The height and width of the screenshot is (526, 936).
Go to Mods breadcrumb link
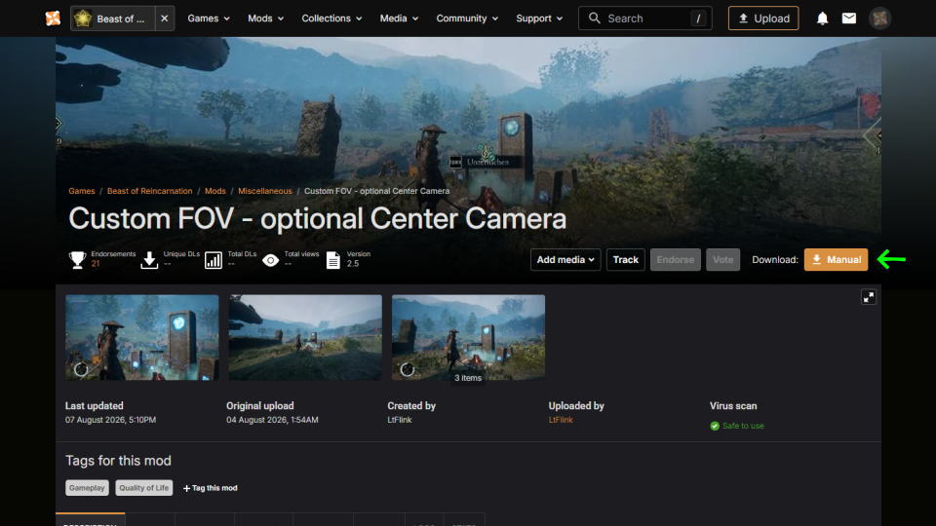214,191
